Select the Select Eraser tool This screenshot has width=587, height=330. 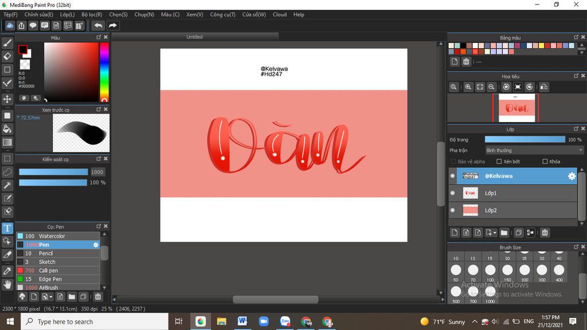click(7, 211)
